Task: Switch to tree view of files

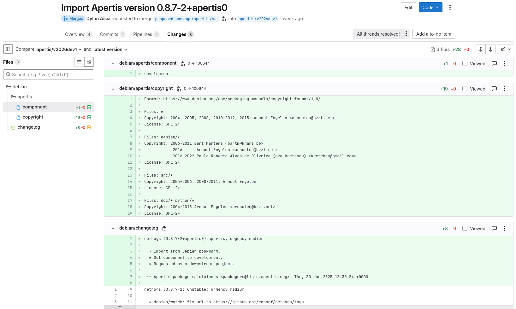Action: pyautogui.click(x=89, y=62)
